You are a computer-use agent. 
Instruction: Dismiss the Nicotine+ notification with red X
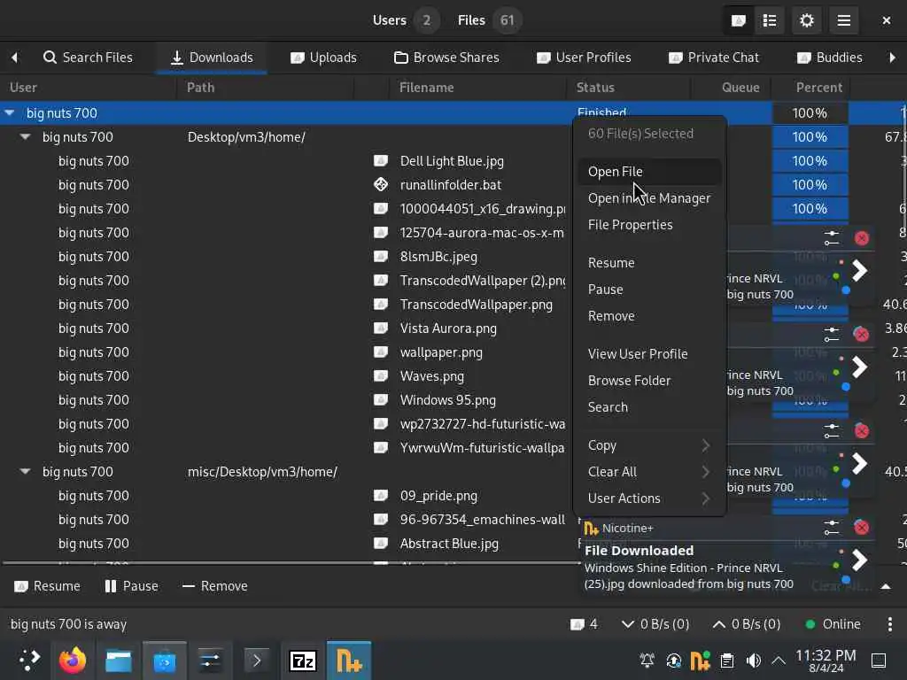pyautogui.click(x=861, y=527)
